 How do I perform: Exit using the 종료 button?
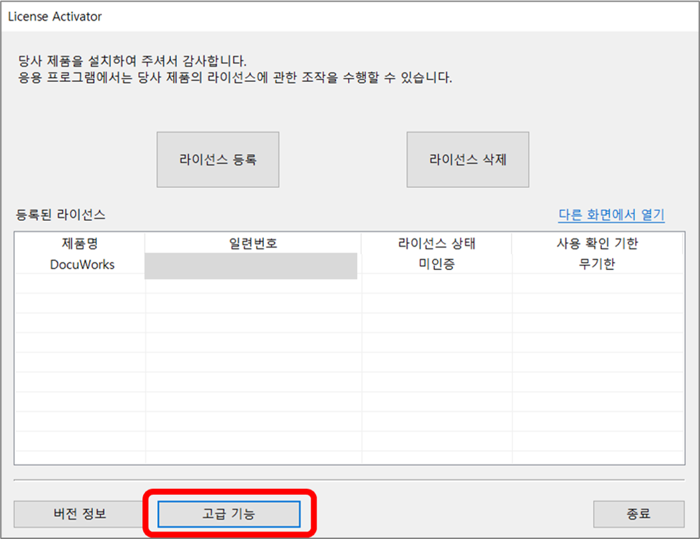pos(639,514)
